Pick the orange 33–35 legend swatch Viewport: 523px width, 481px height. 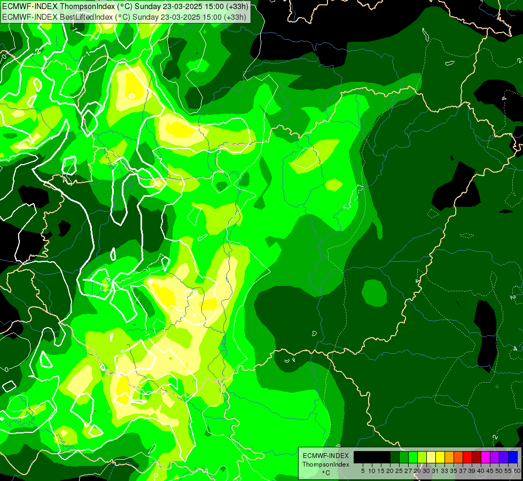coord(449,457)
